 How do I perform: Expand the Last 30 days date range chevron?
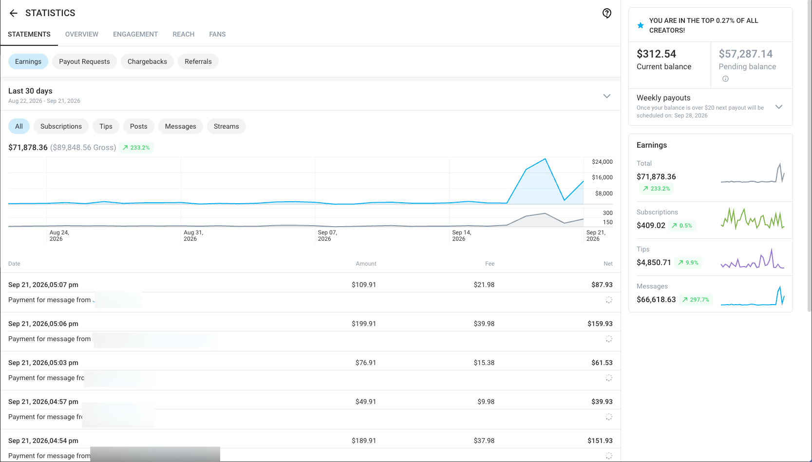tap(607, 96)
